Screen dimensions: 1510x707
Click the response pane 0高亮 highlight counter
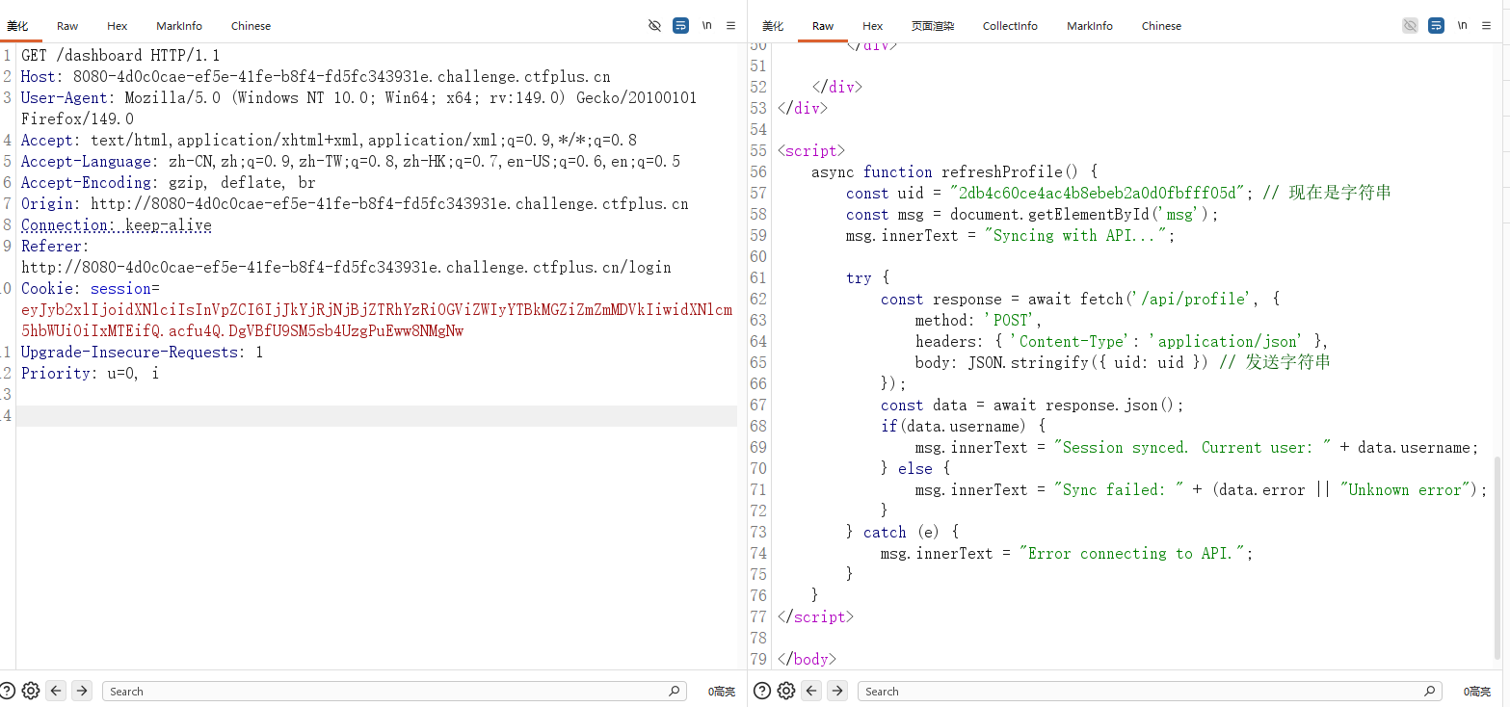tap(1477, 692)
